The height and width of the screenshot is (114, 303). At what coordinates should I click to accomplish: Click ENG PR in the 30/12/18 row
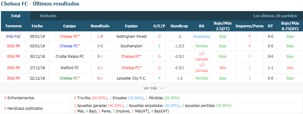pos(14,57)
